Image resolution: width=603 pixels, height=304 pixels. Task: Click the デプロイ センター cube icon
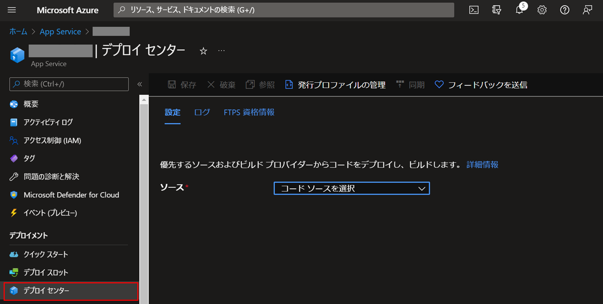14,290
